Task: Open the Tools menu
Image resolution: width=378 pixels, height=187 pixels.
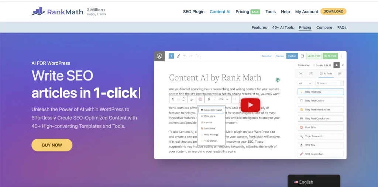Action: pyautogui.click(x=271, y=11)
